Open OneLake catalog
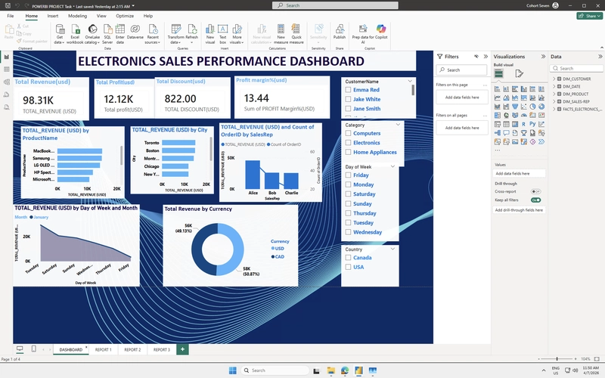Viewport: 605px width, 378px height. coord(92,33)
